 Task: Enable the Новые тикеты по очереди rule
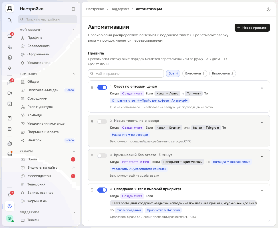click(102, 121)
